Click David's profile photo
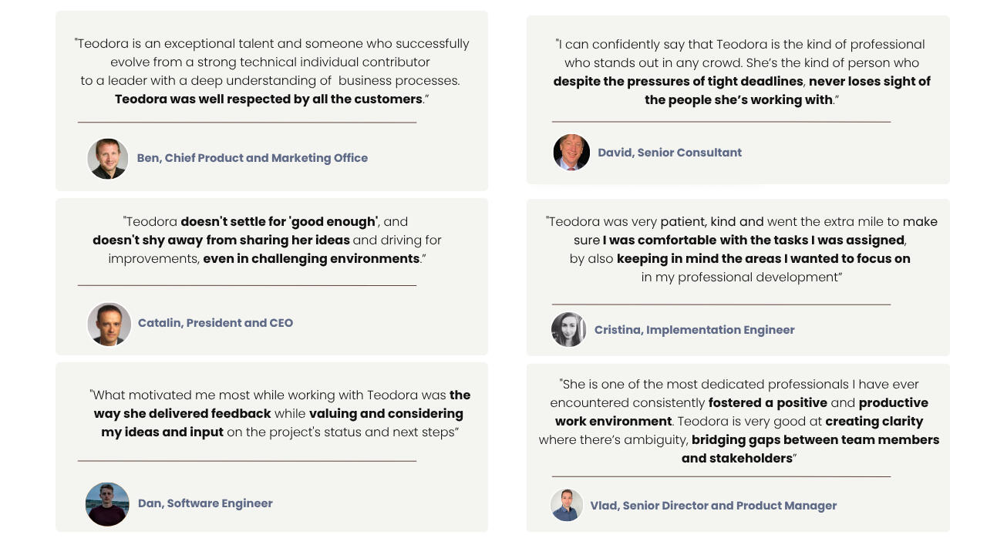The width and height of the screenshot is (987, 555). coord(571,152)
